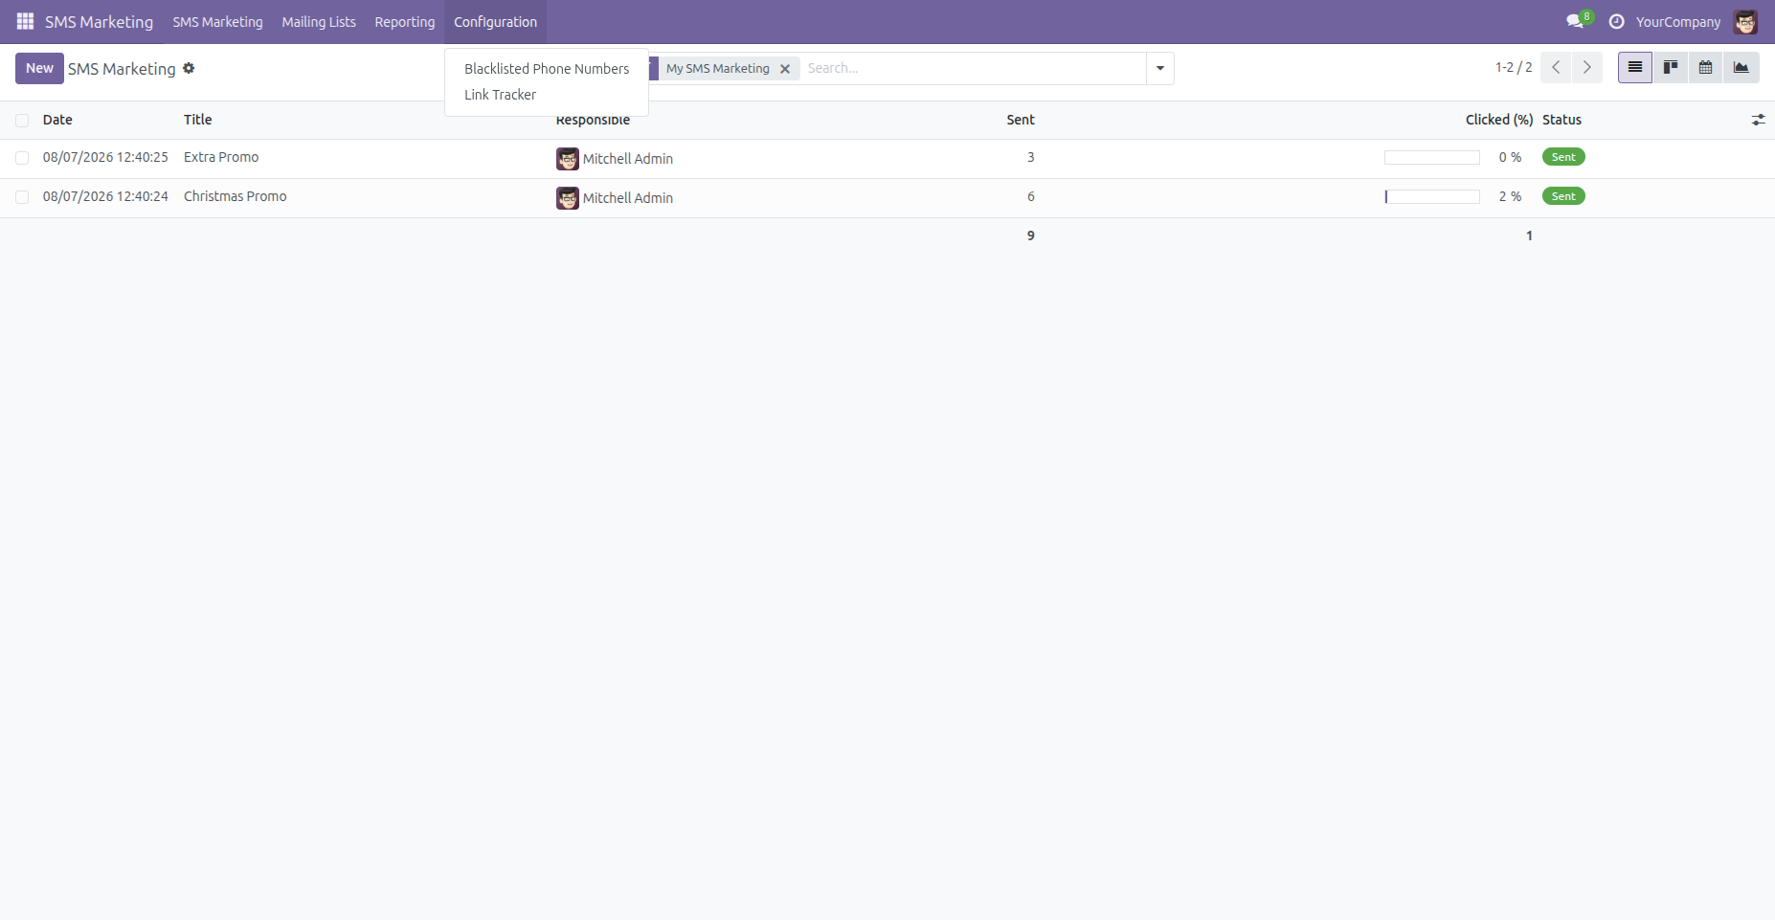
Task: Create a New SMS mailing
Action: 39,68
